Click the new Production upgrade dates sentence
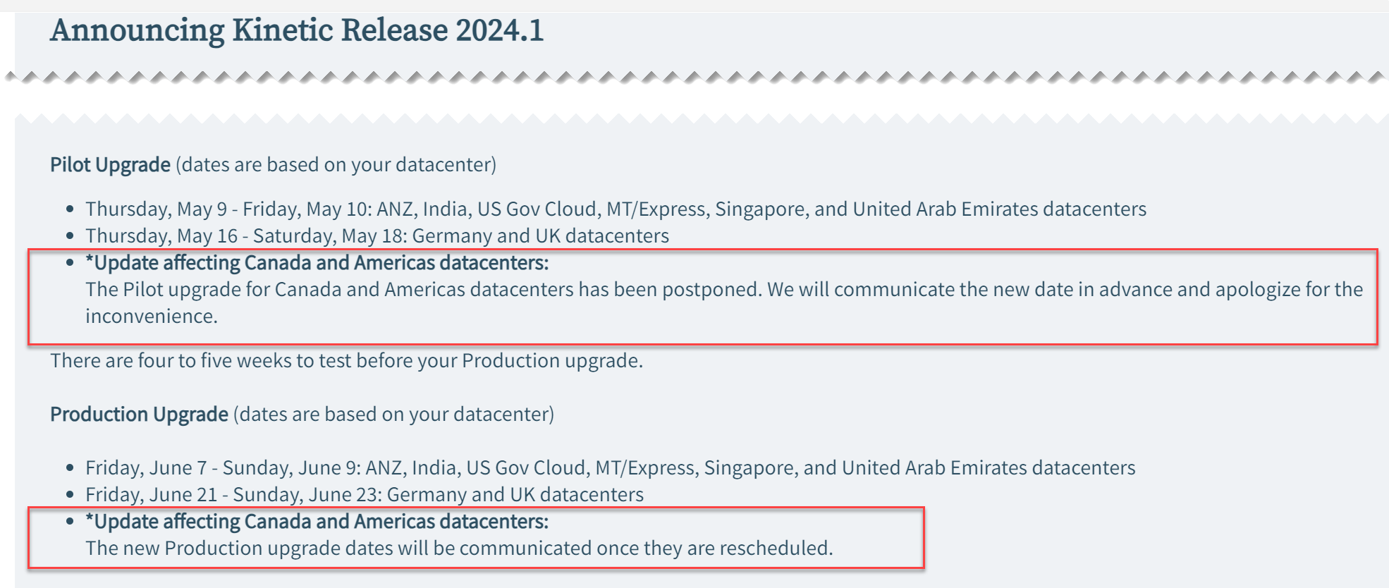The height and width of the screenshot is (588, 1389). coord(459,549)
